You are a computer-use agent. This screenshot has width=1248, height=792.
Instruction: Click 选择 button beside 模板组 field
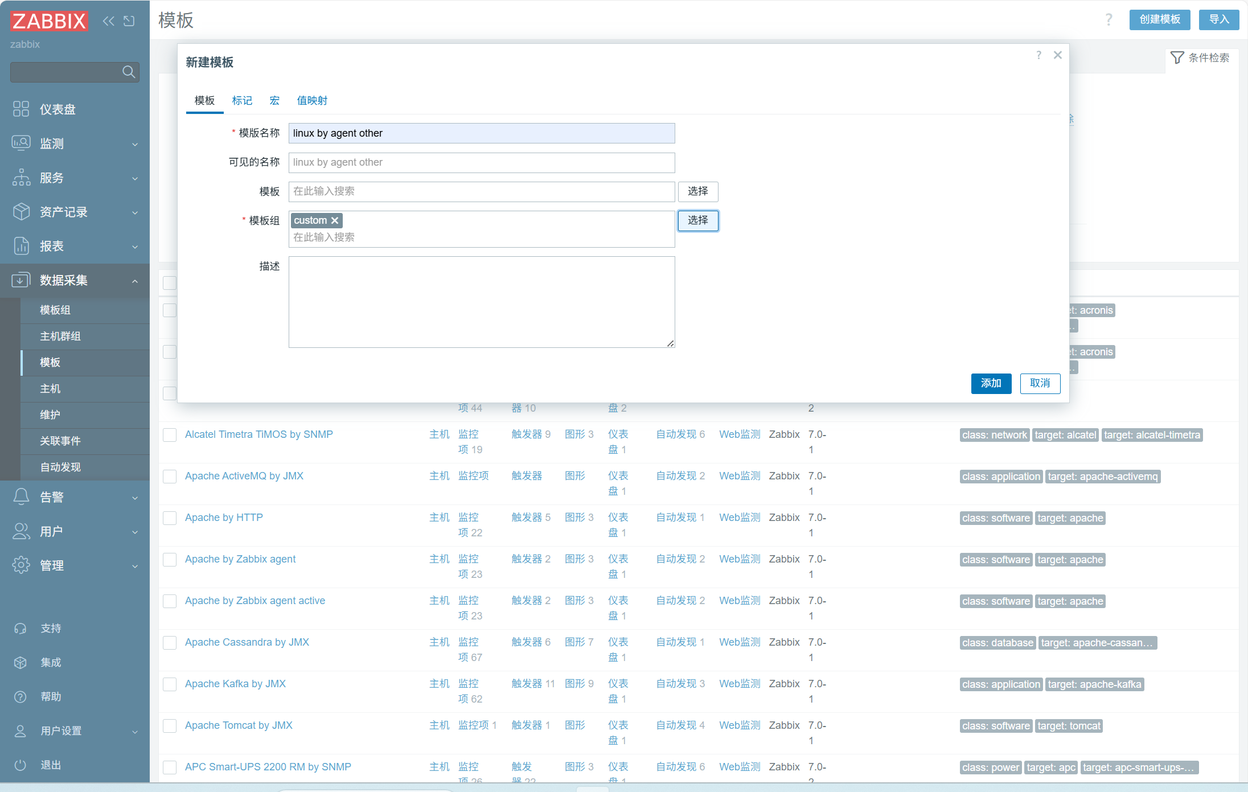click(x=698, y=220)
